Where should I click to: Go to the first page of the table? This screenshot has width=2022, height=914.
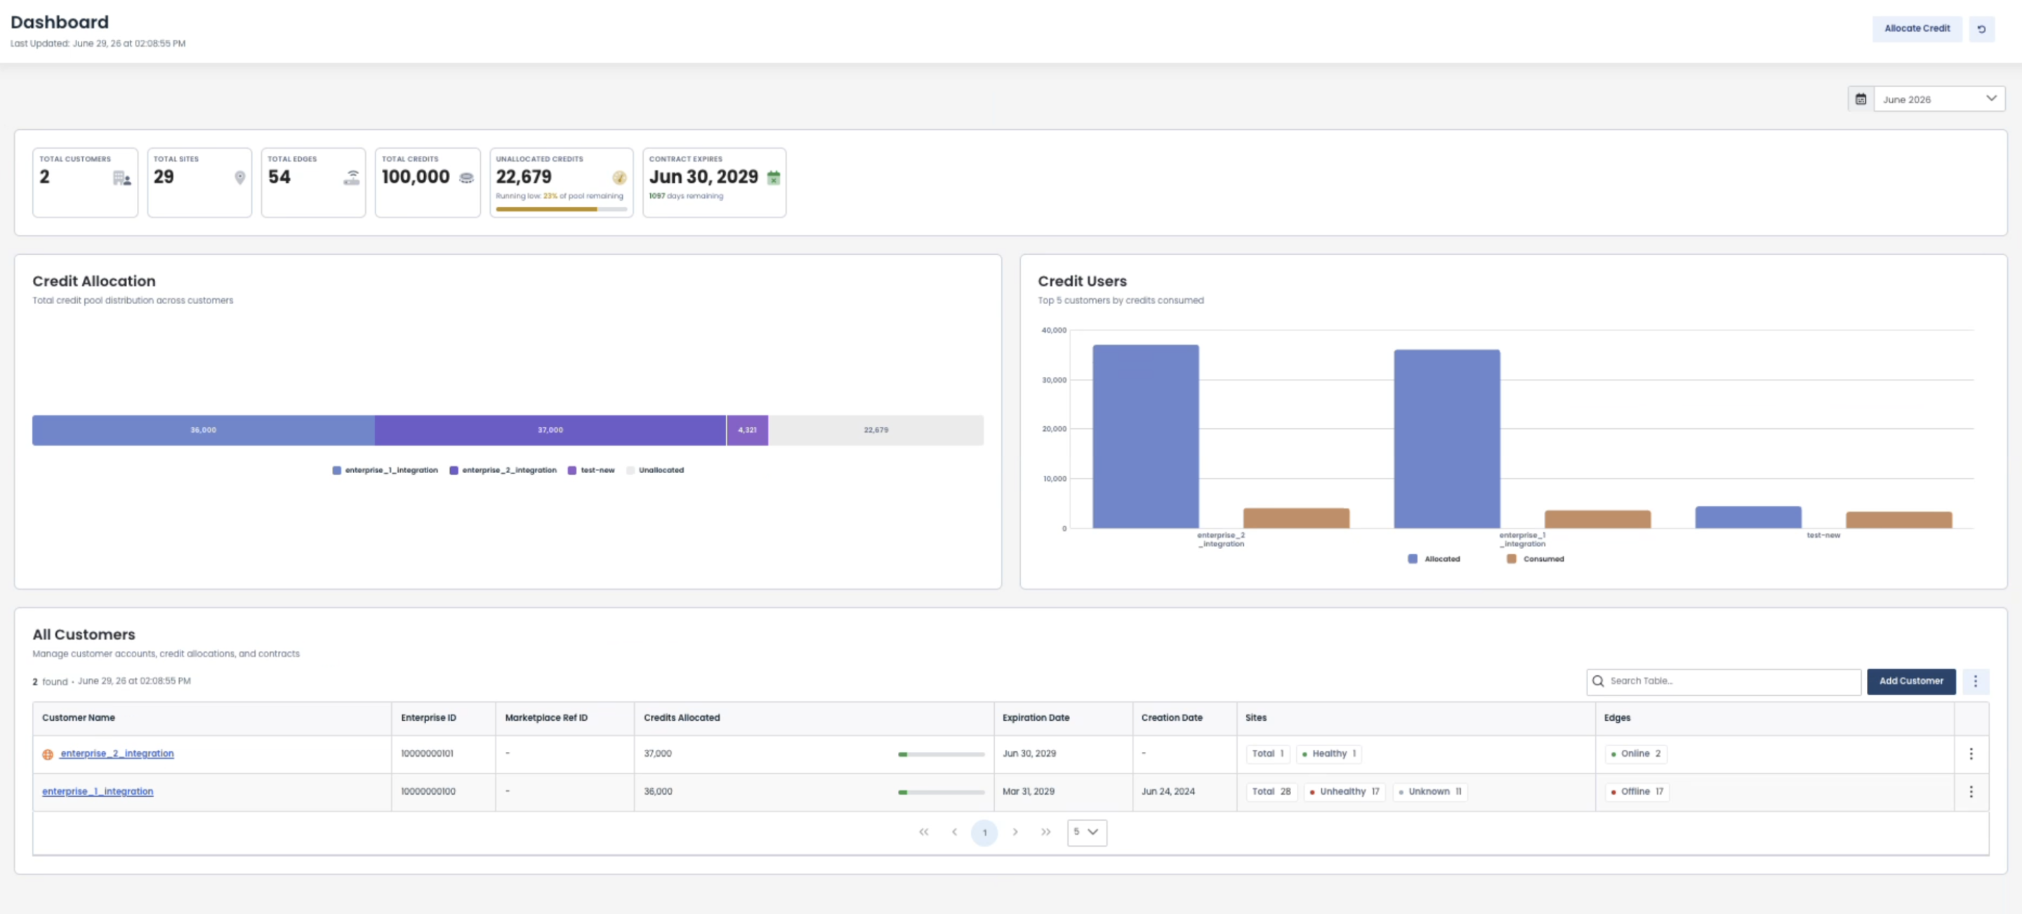coord(924,833)
